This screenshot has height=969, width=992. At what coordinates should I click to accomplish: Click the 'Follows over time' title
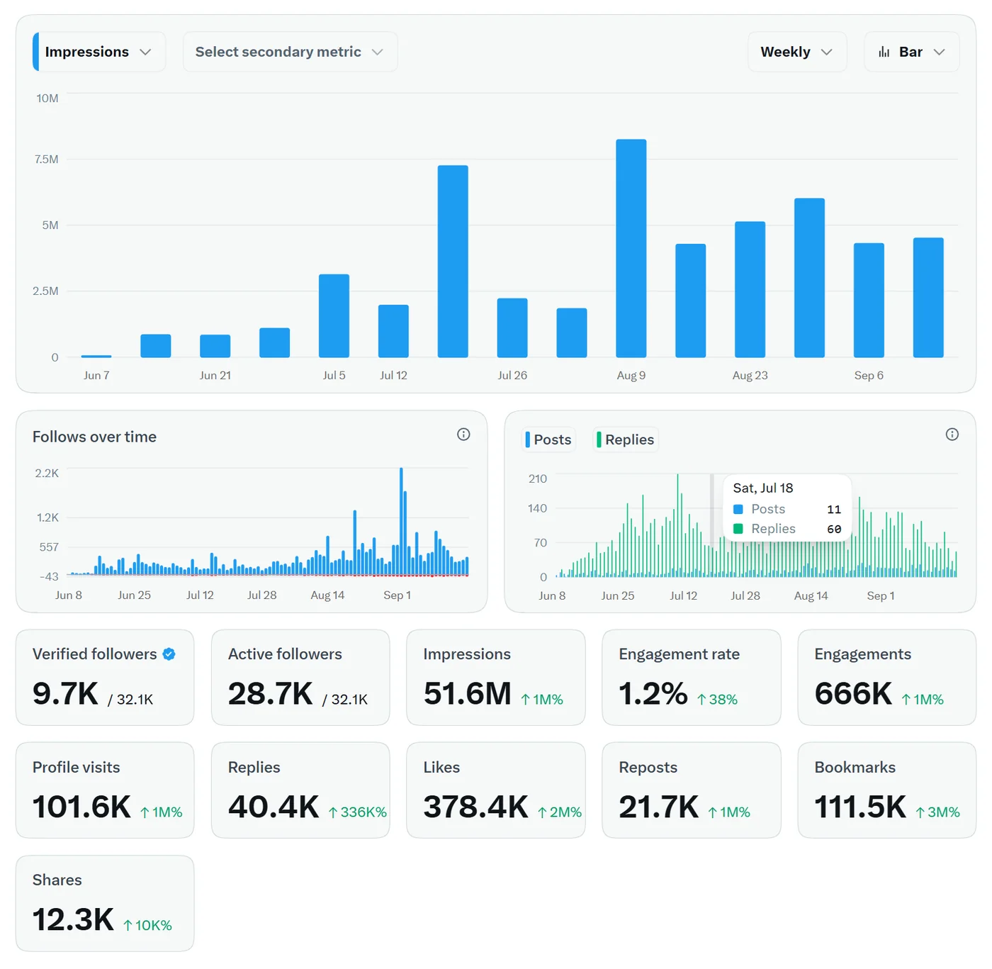[x=94, y=437]
